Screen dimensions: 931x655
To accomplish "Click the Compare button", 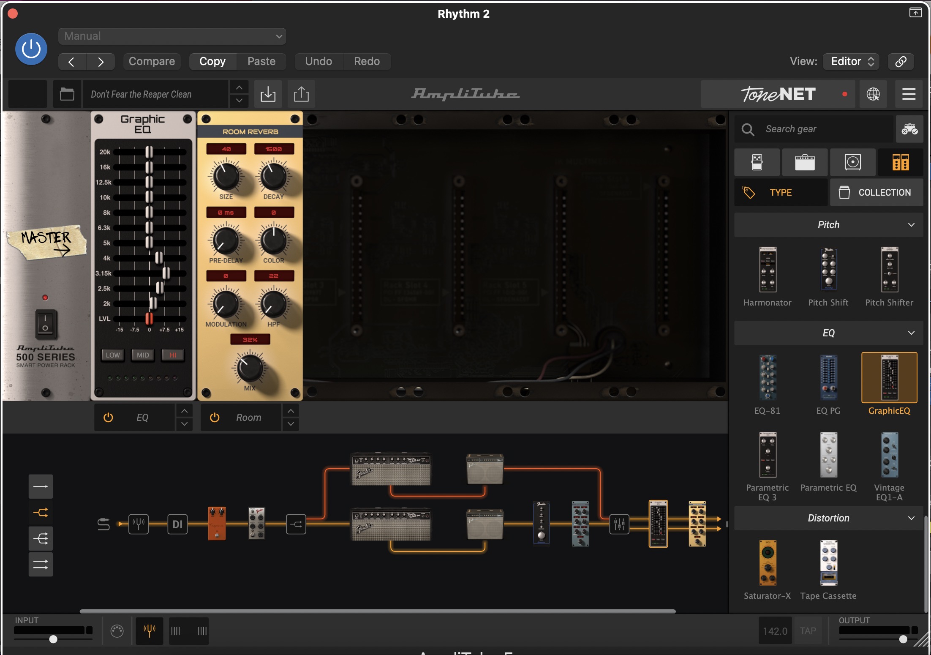I will pyautogui.click(x=152, y=62).
